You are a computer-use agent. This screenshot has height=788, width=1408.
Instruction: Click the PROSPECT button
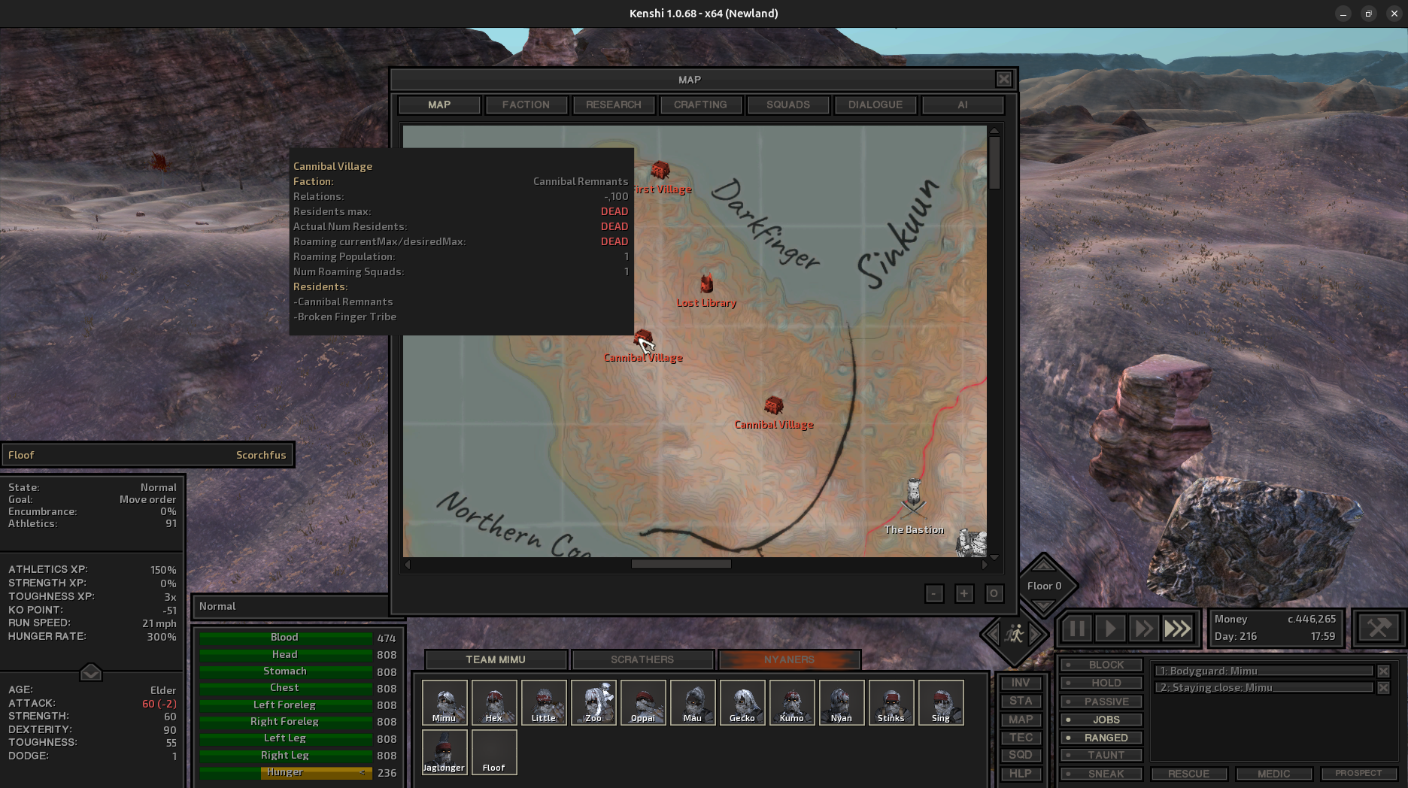tap(1358, 774)
